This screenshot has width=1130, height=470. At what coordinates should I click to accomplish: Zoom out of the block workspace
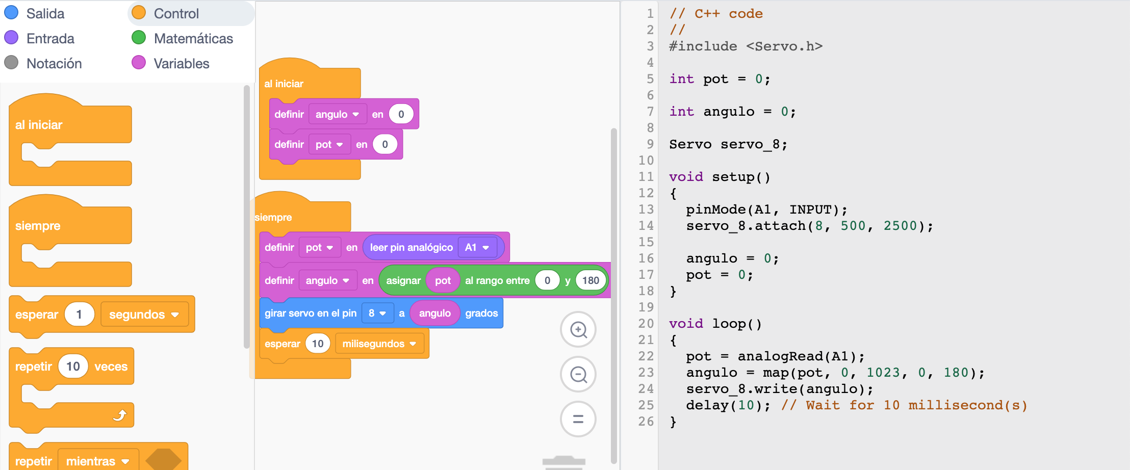coord(578,375)
